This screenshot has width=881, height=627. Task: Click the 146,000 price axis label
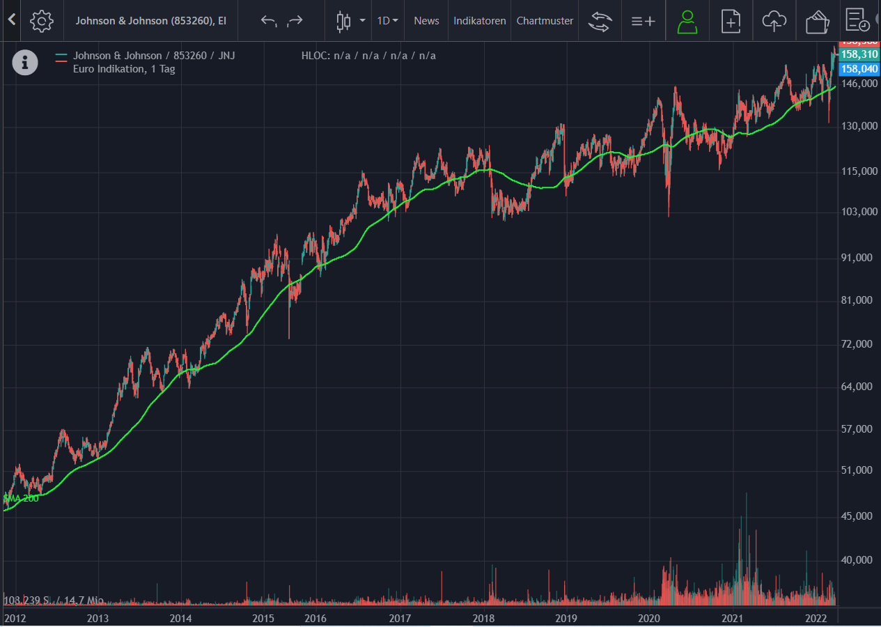tap(859, 84)
